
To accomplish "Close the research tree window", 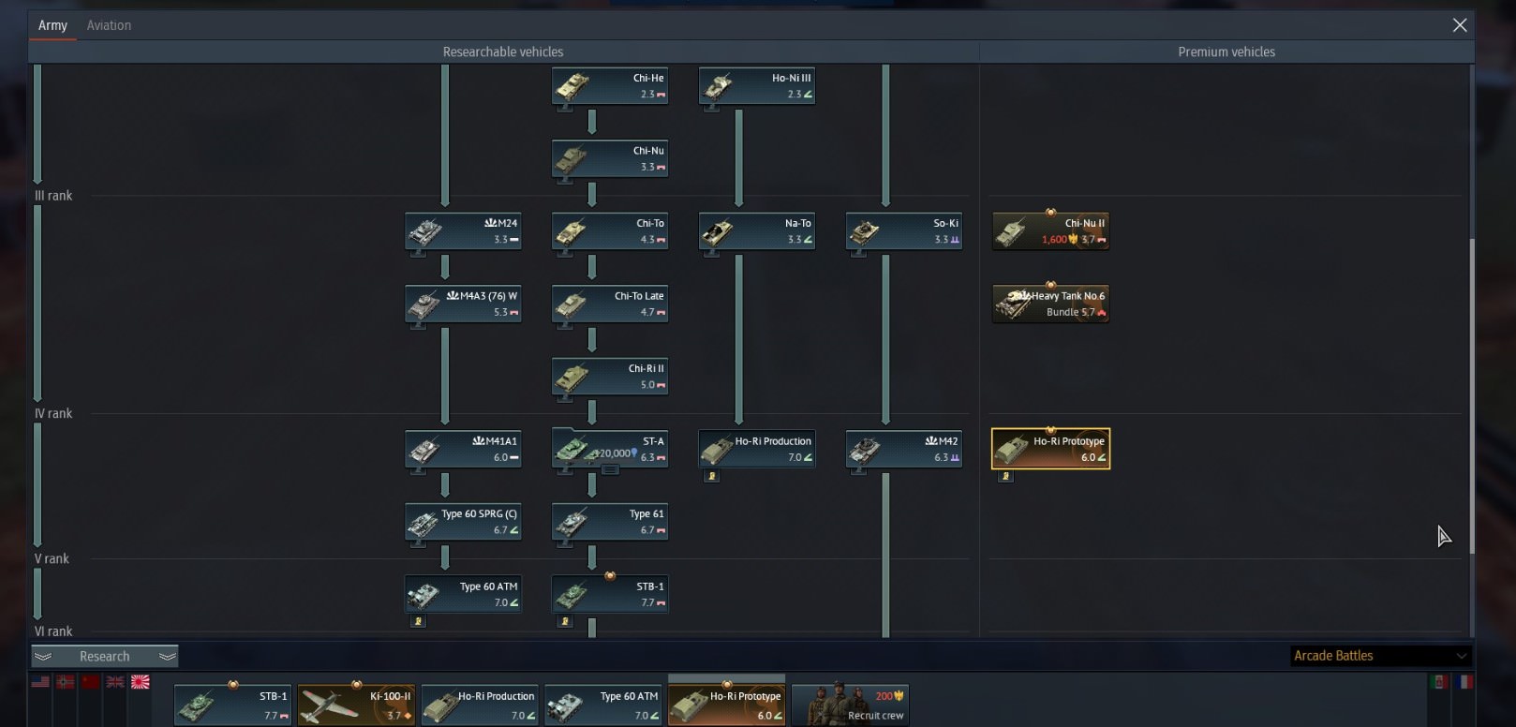I will click(x=1460, y=25).
